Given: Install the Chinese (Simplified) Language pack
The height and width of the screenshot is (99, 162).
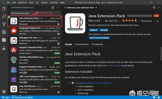Looking at the screenshot, I should pos(57,63).
